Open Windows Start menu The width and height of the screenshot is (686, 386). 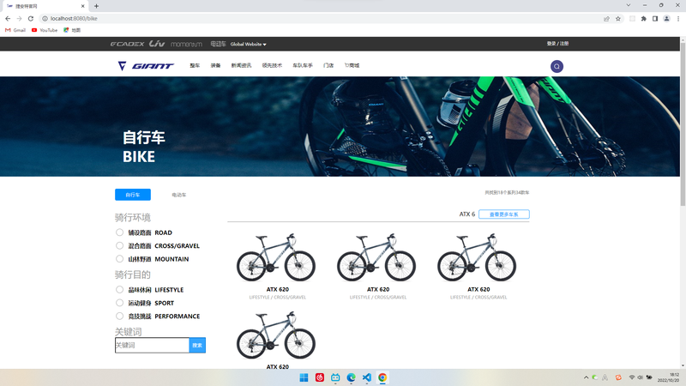click(304, 377)
